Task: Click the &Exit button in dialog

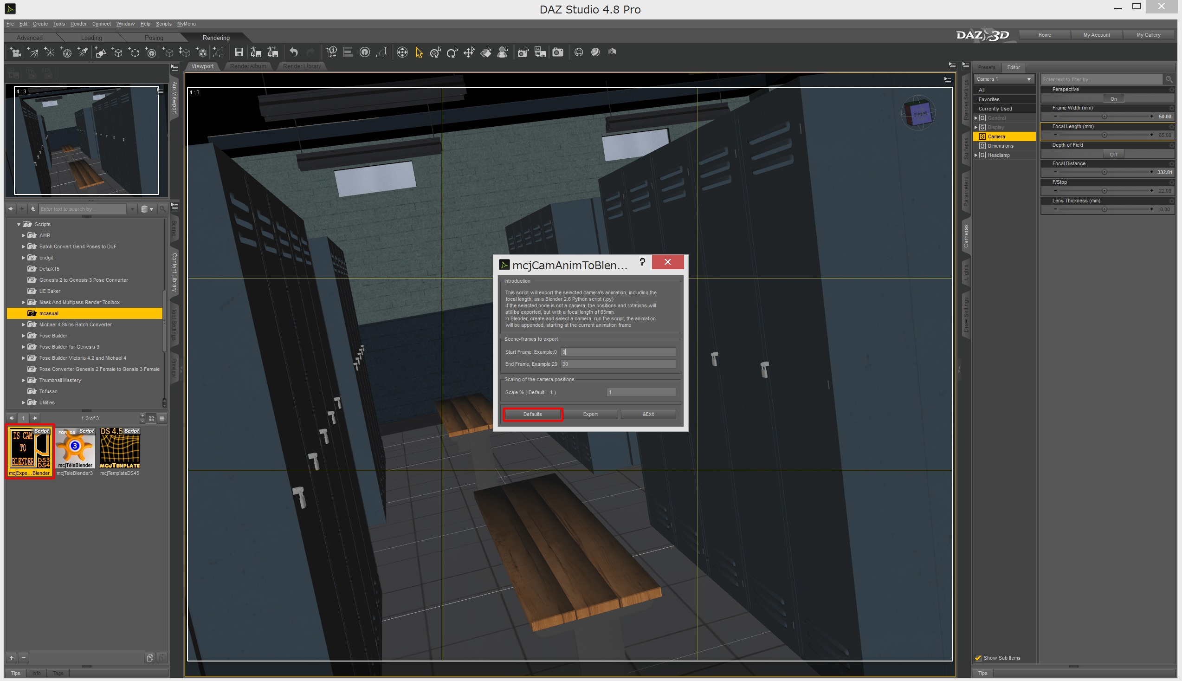Action: pyautogui.click(x=648, y=415)
